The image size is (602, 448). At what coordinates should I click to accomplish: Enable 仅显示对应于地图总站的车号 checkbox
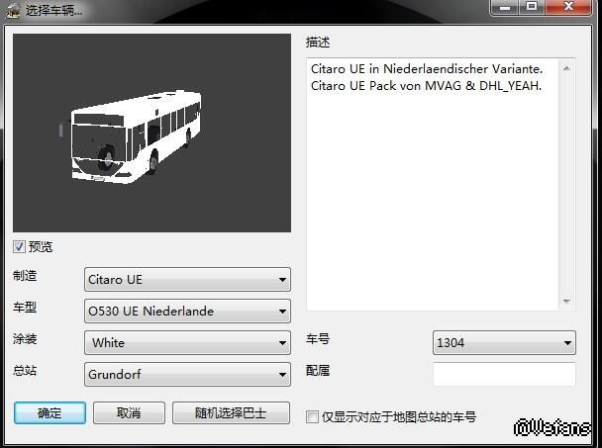coord(312,416)
